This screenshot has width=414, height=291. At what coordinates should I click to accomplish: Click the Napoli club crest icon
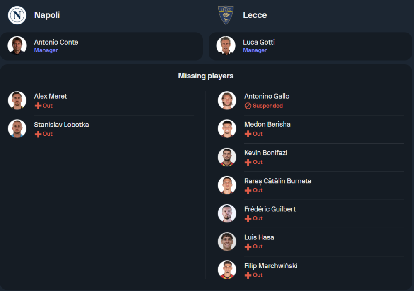[17, 15]
